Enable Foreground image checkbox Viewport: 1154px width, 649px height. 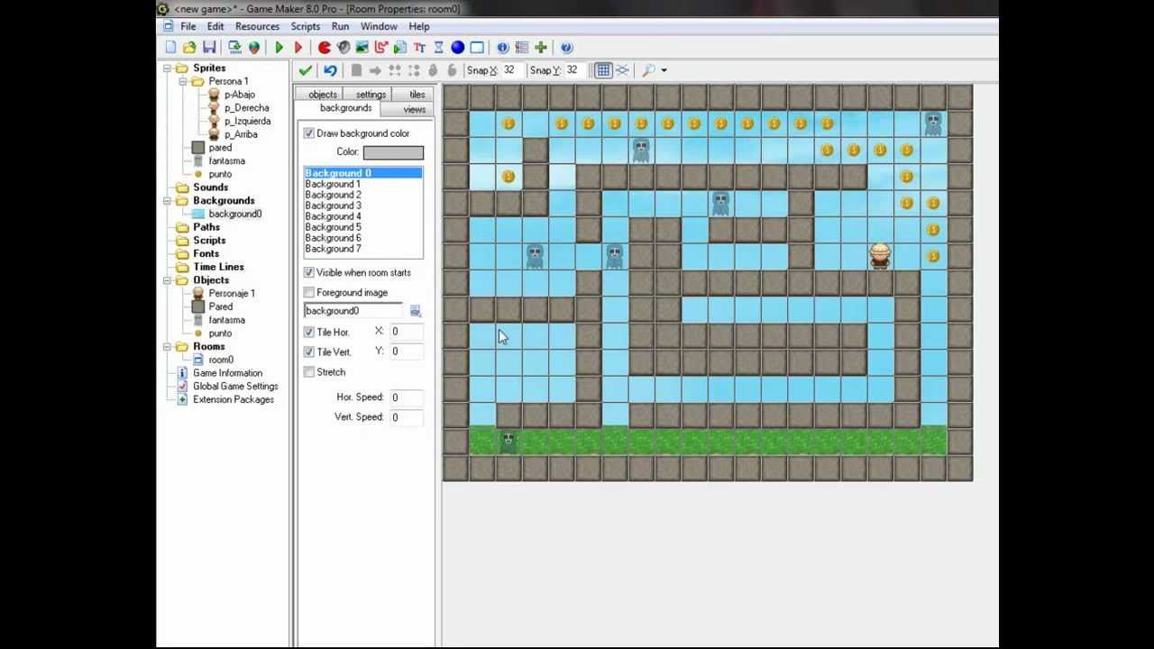click(309, 292)
